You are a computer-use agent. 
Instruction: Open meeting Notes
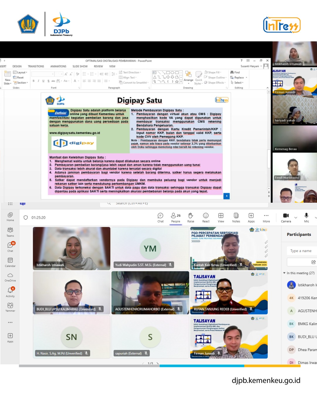(236, 218)
